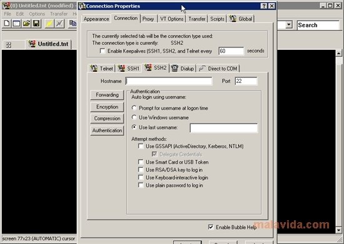This screenshot has height=244, width=344.
Task: Open the Options menu in main window
Action: point(37,14)
